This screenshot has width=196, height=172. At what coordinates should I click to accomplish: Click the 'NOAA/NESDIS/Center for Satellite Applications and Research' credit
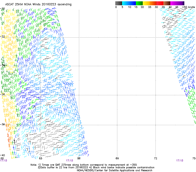click(114, 170)
